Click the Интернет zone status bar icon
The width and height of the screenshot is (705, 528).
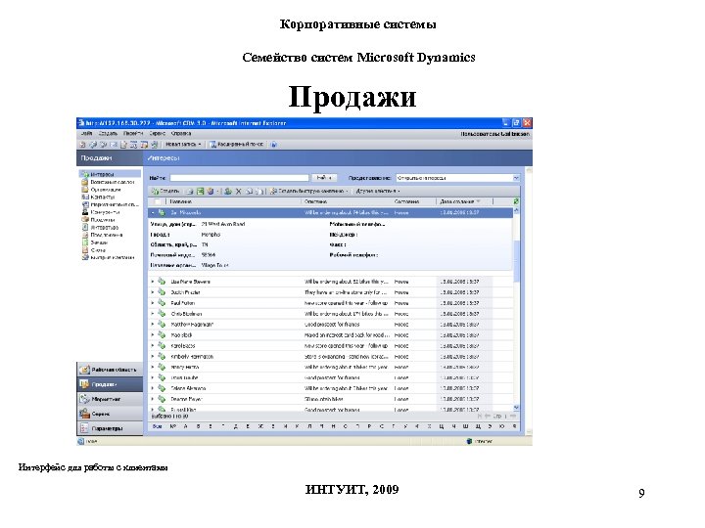pos(470,441)
